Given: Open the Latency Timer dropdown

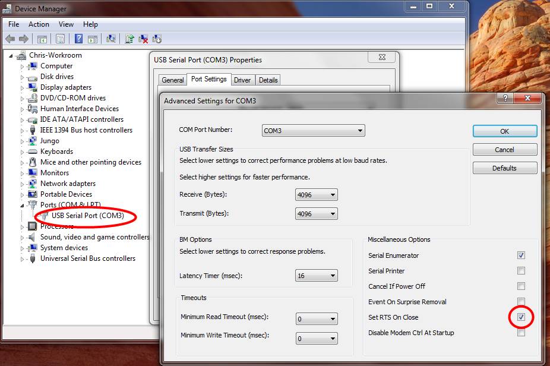Looking at the screenshot, I should tap(316, 276).
